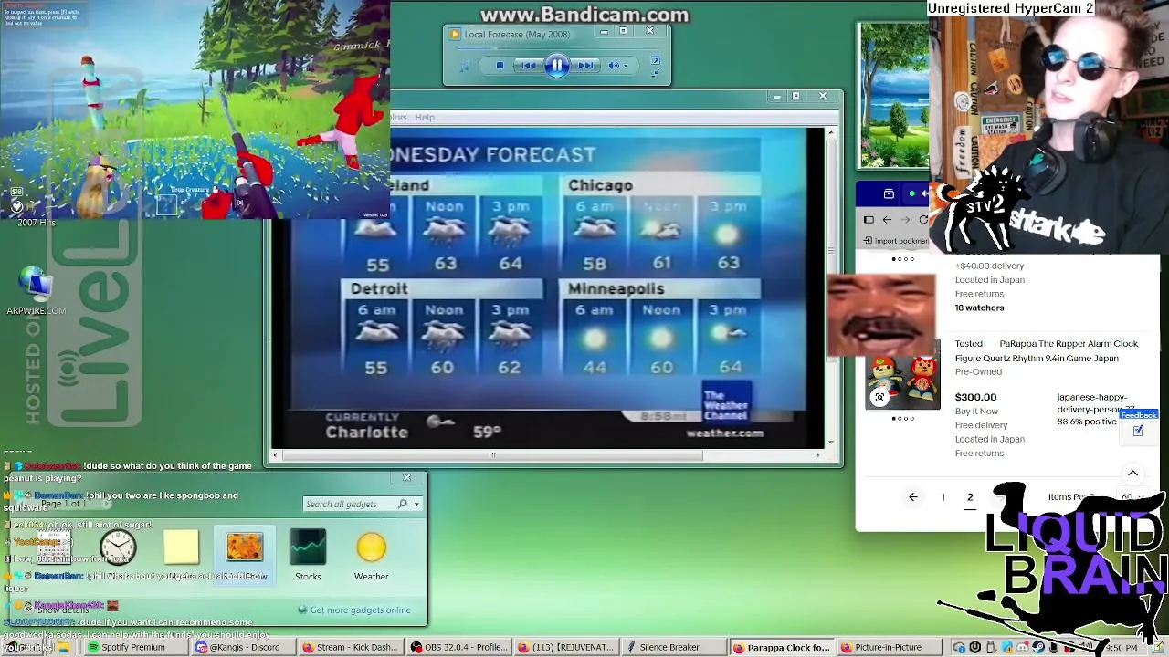Screen dimensions: 1169x657
Task: Pause the Local Forecast video
Action: (x=557, y=66)
